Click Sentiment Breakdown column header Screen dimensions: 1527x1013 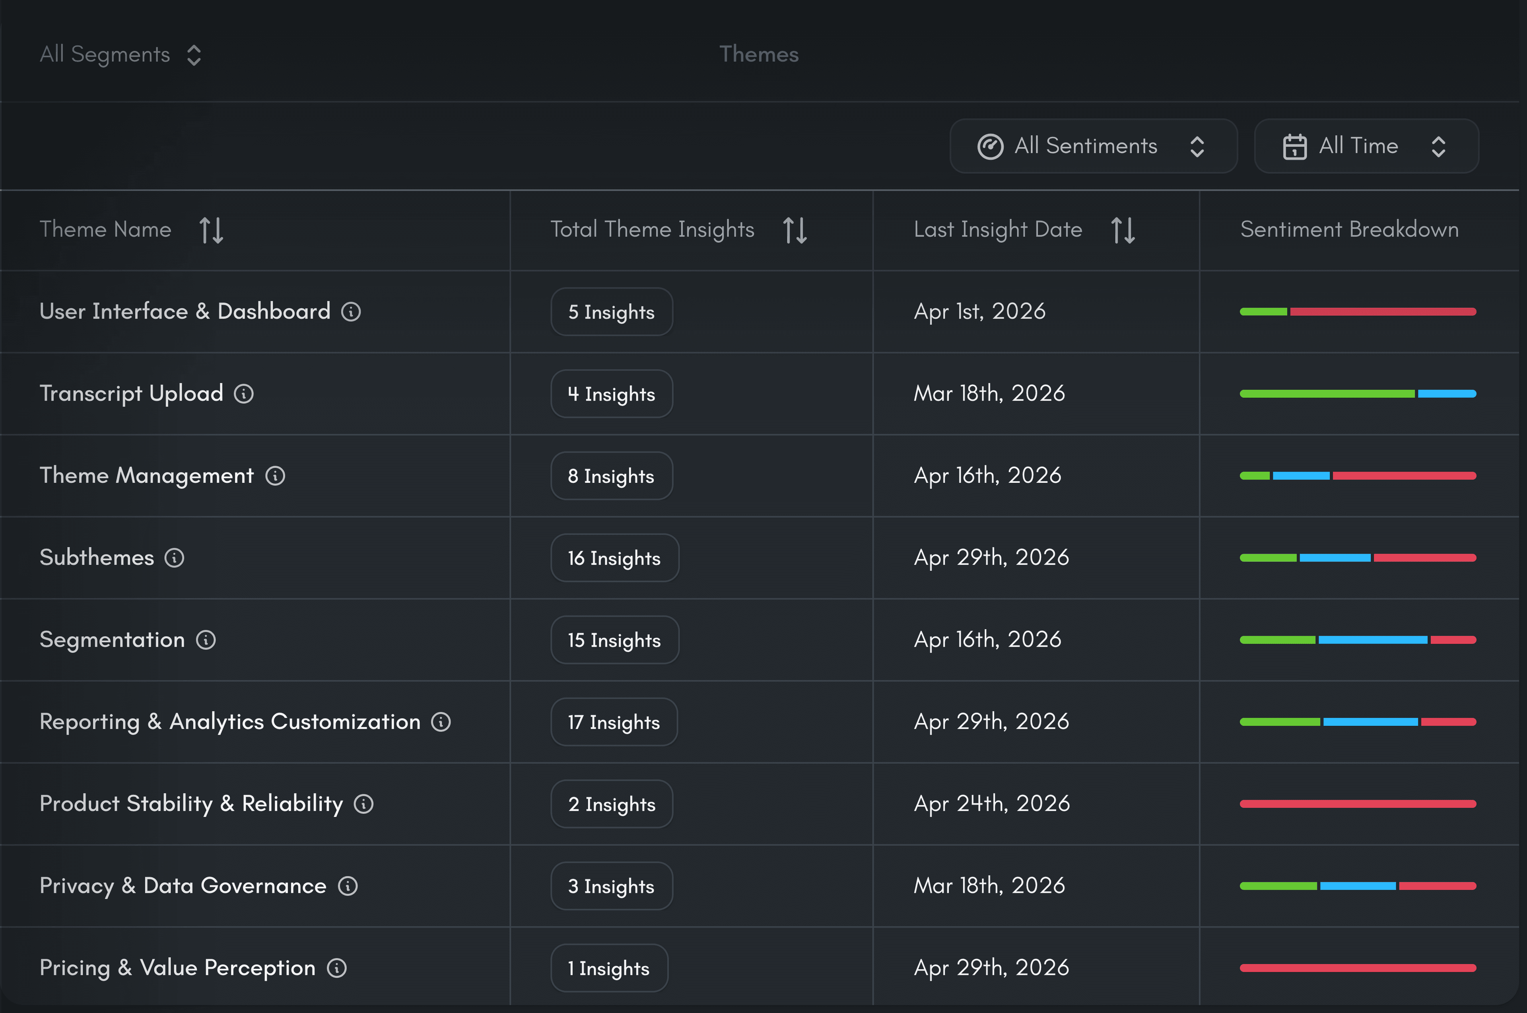click(1349, 229)
